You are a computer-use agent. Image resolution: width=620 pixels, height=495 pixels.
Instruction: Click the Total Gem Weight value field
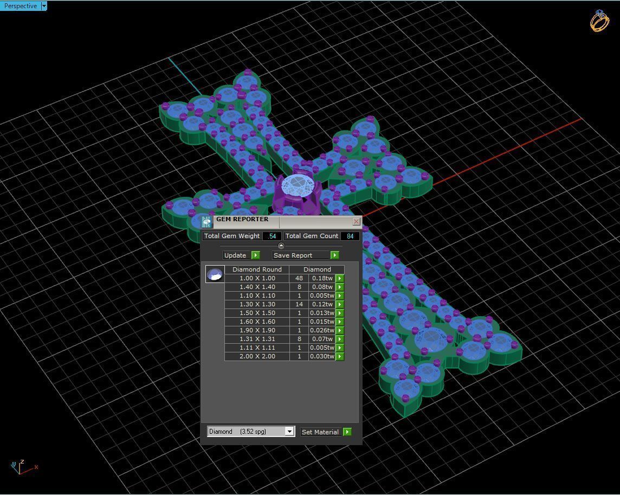272,236
